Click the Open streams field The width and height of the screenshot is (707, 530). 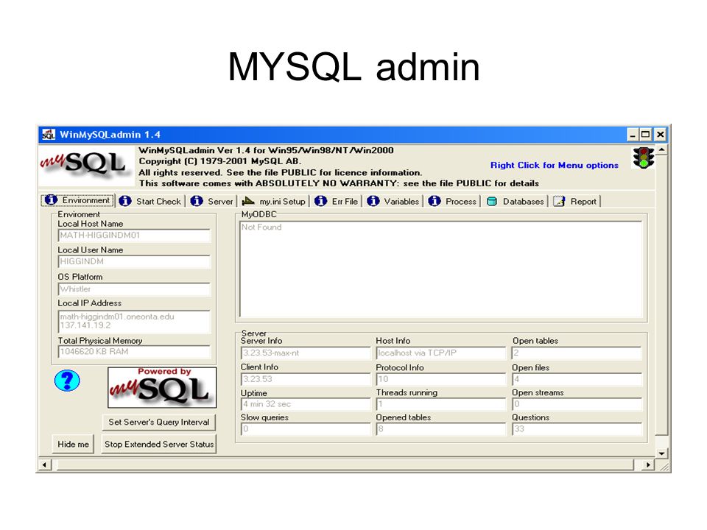[x=577, y=404]
